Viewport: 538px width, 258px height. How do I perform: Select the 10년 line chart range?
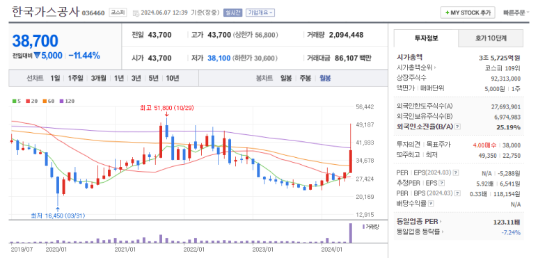pos(172,79)
